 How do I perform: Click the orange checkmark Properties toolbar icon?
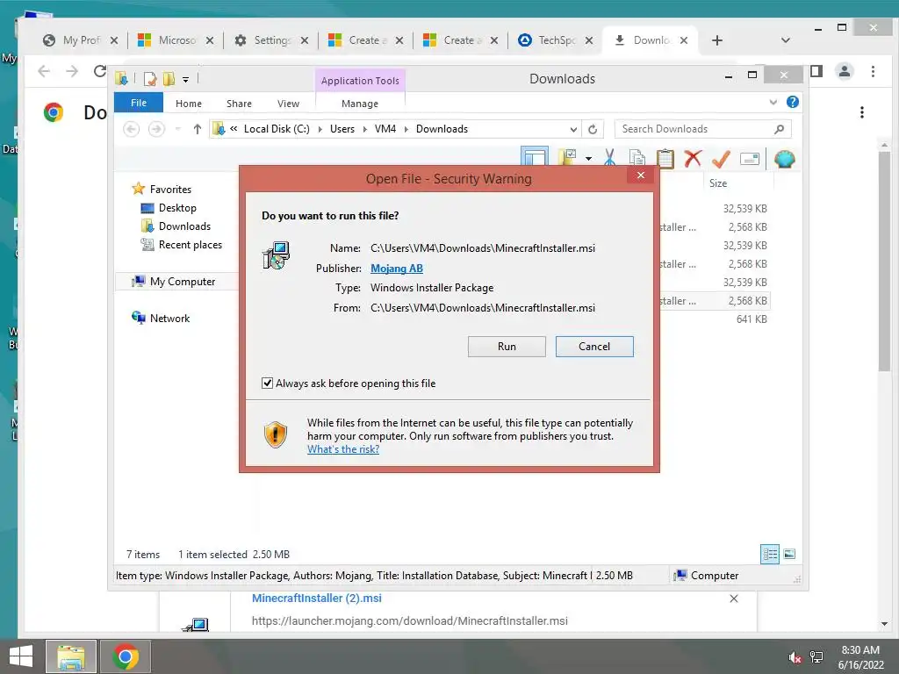(x=721, y=158)
